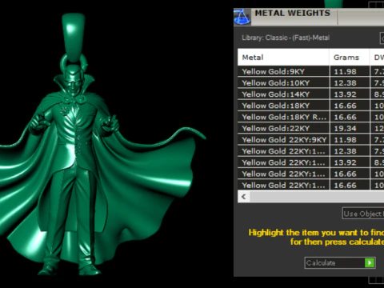Click the 13.92 grams cell for 14KY
This screenshot has height=288, width=384.
click(350, 94)
